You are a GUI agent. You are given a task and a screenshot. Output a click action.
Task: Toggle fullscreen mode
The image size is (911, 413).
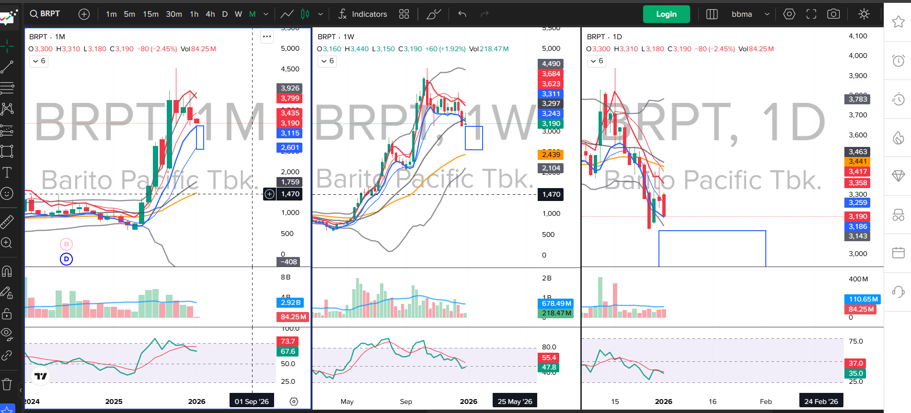[x=811, y=14]
